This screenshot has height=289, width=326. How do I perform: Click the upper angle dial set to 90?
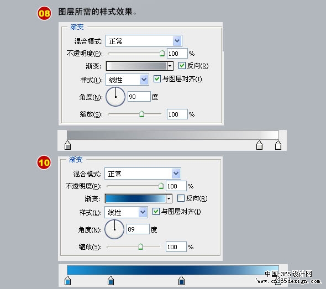tap(115, 97)
